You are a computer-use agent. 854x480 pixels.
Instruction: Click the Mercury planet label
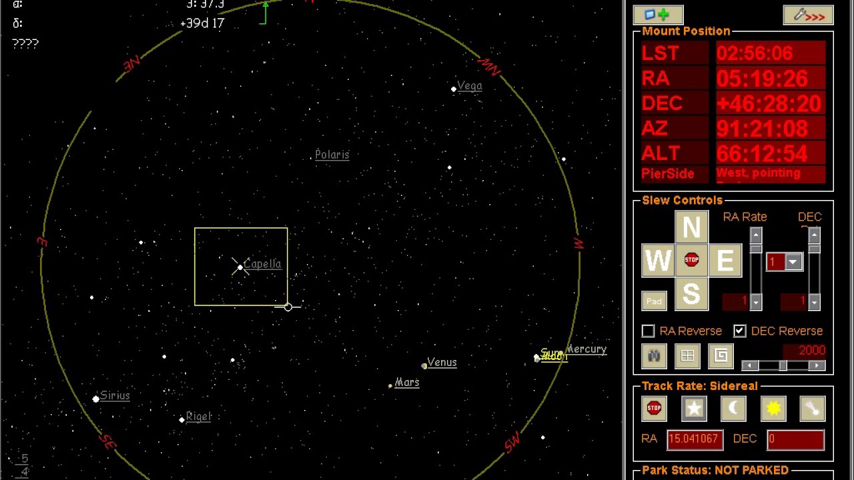pyautogui.click(x=586, y=349)
